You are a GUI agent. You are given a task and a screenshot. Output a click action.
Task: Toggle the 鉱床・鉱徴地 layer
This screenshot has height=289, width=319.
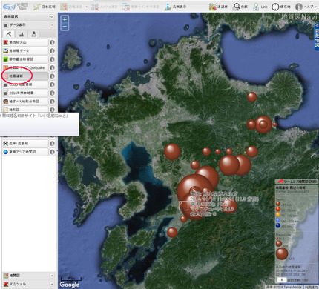point(25,144)
